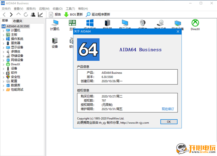
Task: Open the 计算机 icon in main pane
Action: pyautogui.click(x=55, y=25)
